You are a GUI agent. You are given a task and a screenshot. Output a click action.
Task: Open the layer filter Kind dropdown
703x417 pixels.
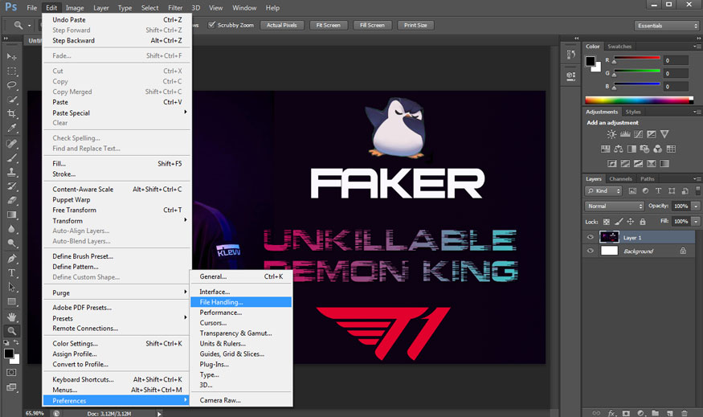603,191
